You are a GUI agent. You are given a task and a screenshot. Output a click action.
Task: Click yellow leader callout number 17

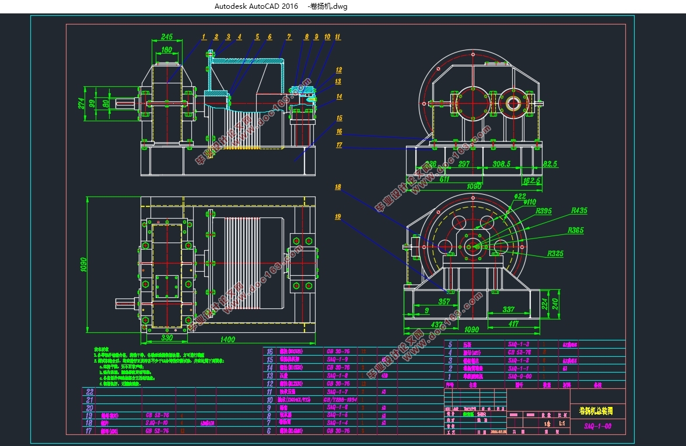pyautogui.click(x=339, y=145)
